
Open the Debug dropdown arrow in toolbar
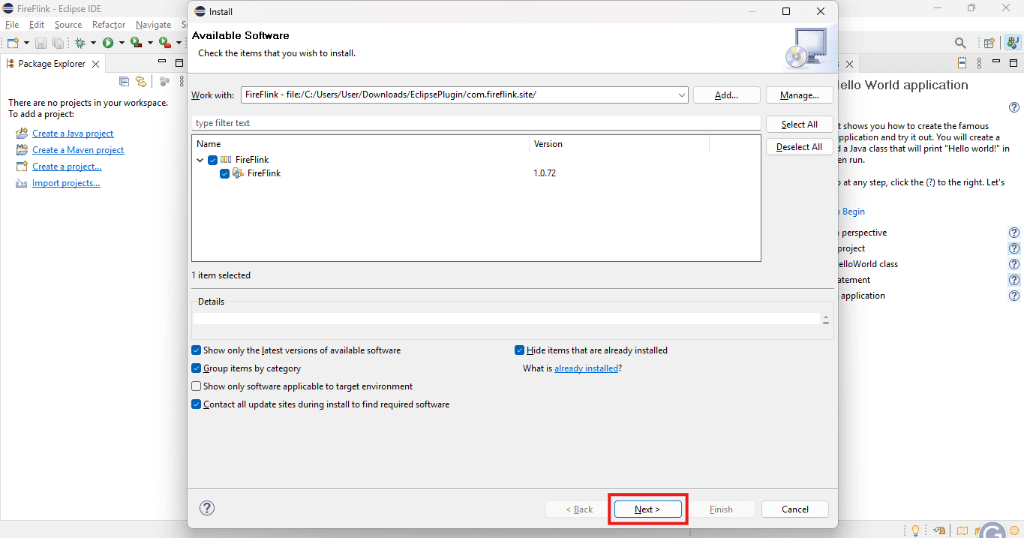[93, 43]
